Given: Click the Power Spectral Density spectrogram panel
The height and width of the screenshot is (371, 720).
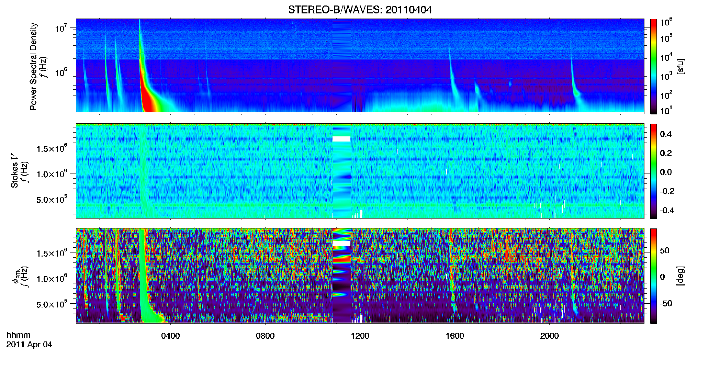Looking at the screenshot, I should [360, 66].
